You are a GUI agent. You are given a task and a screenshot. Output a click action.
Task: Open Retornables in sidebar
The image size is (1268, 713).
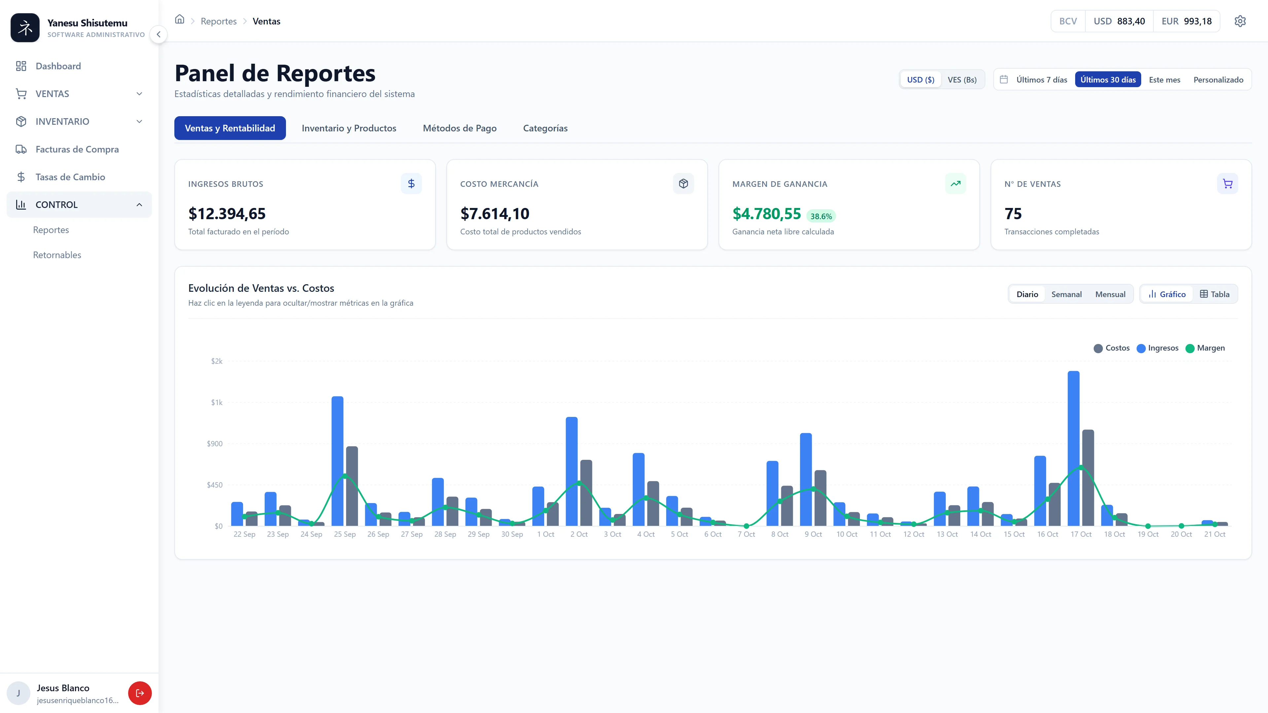[57, 255]
